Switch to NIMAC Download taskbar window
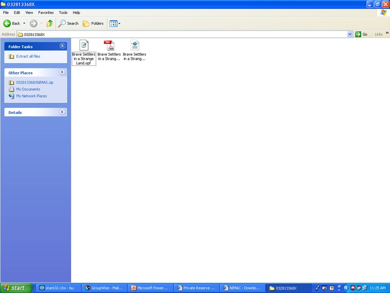The image size is (390, 293). click(242, 288)
